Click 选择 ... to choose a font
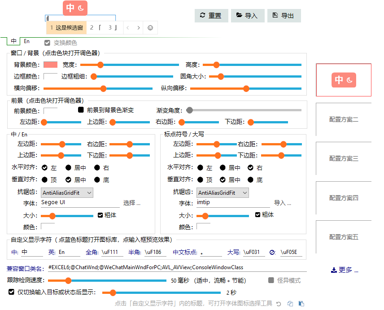384x310 pixels. coord(132,203)
